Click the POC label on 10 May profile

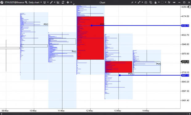(x=46, y=24)
